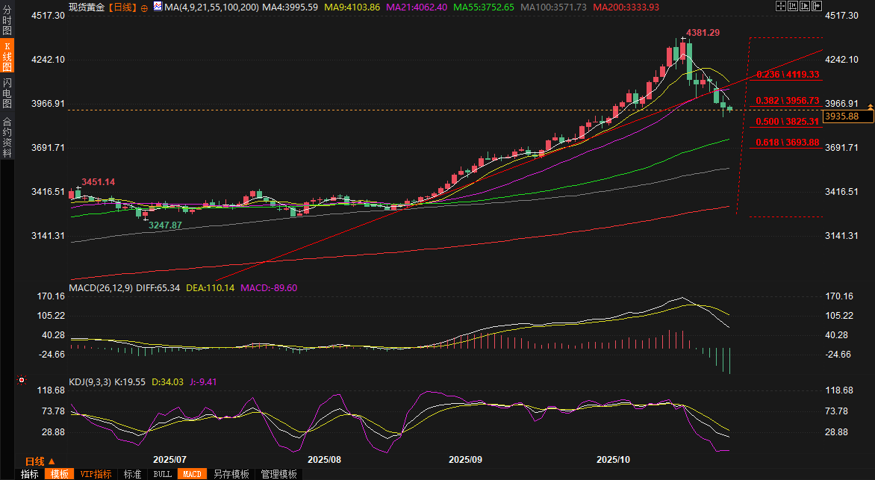This screenshot has width=875, height=480.
Task: Click the crosshair icon beside 日线 title
Action: click(144, 7)
